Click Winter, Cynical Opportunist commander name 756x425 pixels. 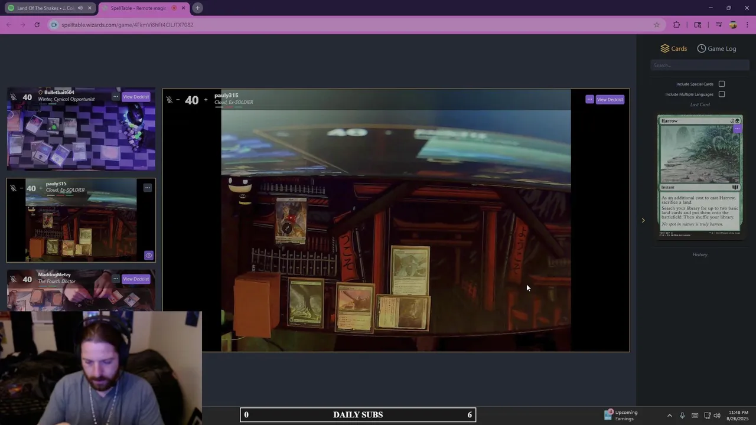coord(66,99)
